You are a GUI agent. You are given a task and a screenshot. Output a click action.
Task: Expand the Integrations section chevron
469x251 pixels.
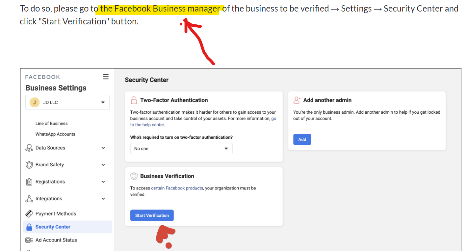(x=103, y=199)
